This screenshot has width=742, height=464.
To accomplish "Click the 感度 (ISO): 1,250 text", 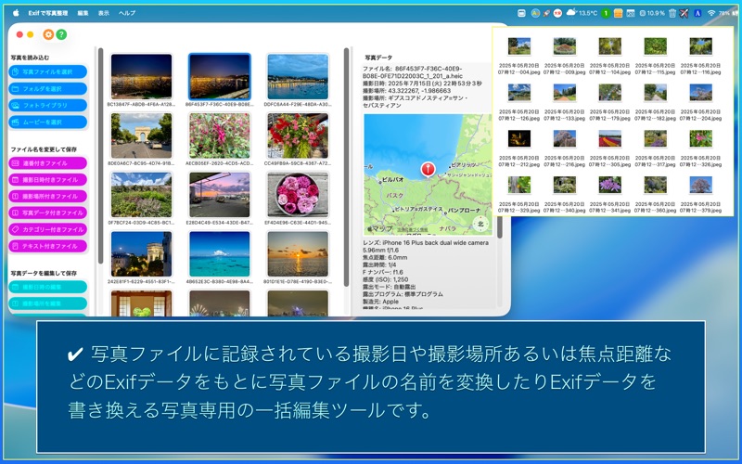I will [386, 280].
